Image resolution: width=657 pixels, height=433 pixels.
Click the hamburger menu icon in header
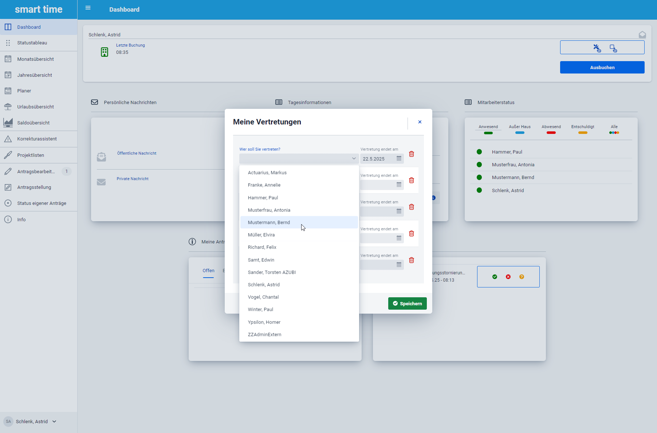click(x=88, y=8)
